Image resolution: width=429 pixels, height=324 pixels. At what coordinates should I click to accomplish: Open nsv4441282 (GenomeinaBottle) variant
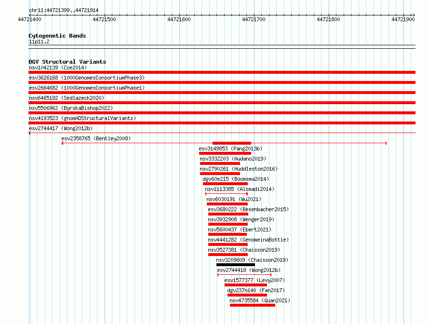(x=248, y=240)
